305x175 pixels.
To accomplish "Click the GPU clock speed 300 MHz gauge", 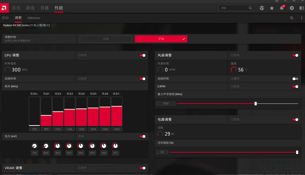I will pyautogui.click(x=7, y=70).
